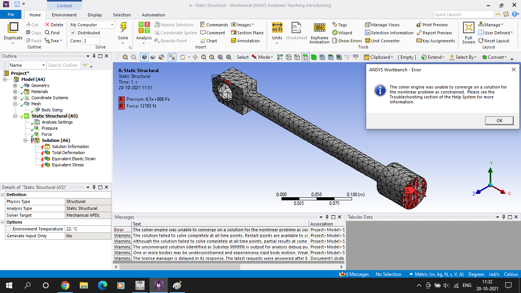Click the 6 Messages status indicator
The width and height of the screenshot is (521, 293).
pyautogui.click(x=354, y=274)
